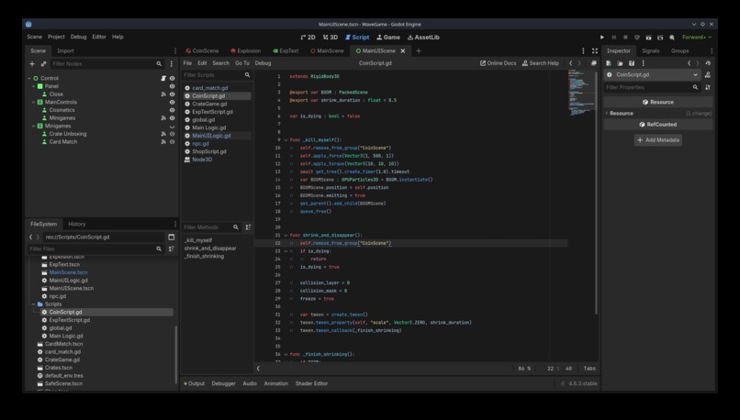The height and width of the screenshot is (420, 740).
Task: Run the project with the play icon
Action: coord(602,38)
